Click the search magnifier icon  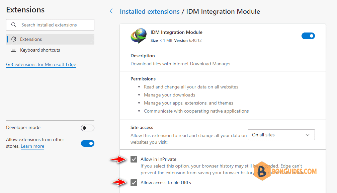point(13,25)
